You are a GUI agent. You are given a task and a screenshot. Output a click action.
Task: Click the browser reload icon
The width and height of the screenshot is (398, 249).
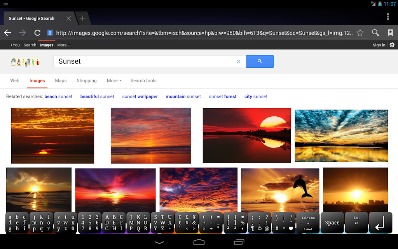pyautogui.click(x=37, y=33)
